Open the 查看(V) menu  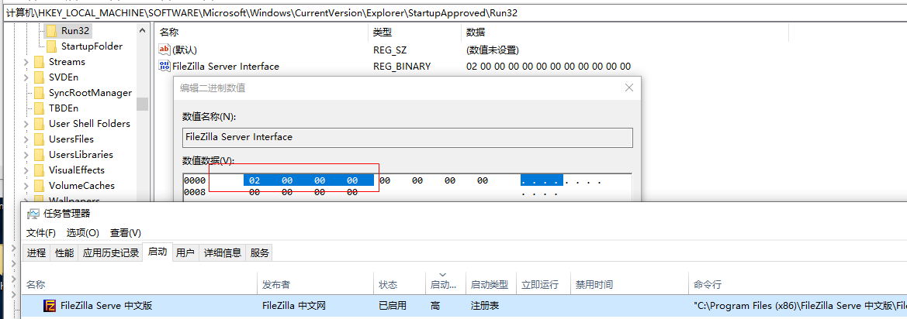(x=126, y=233)
